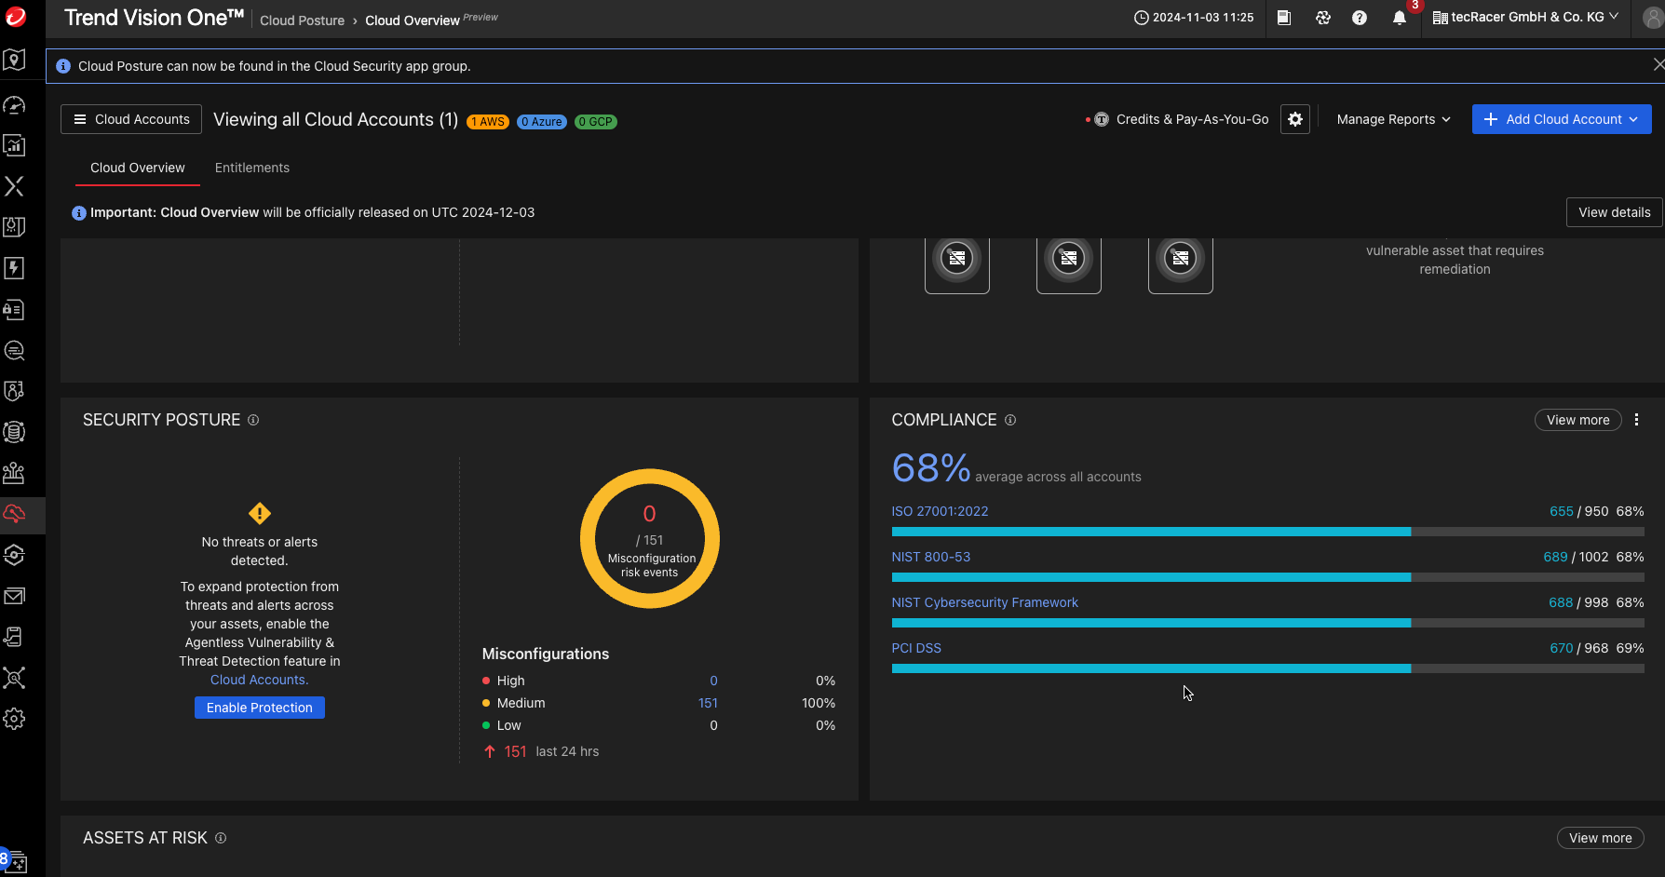This screenshot has width=1665, height=877.
Task: Click the misconfiguration donut chart
Action: point(650,538)
